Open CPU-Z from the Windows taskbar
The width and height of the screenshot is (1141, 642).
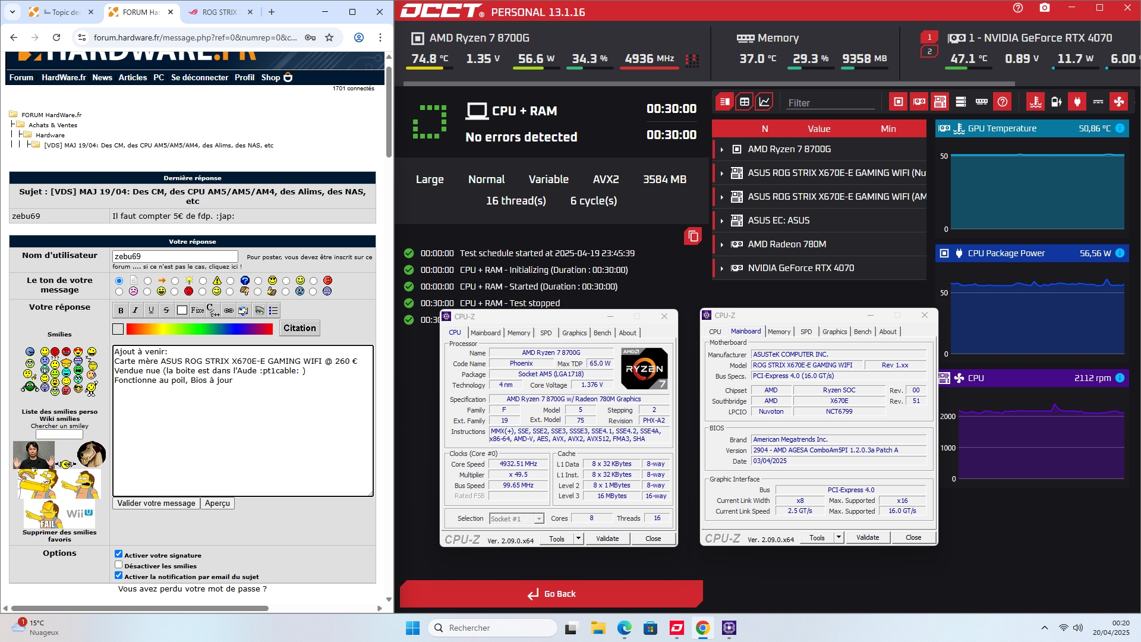729,628
